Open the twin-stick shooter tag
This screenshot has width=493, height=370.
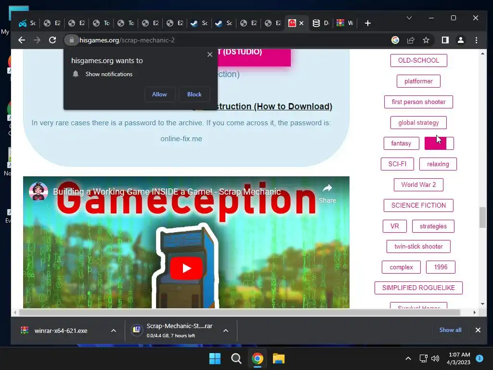(418, 246)
